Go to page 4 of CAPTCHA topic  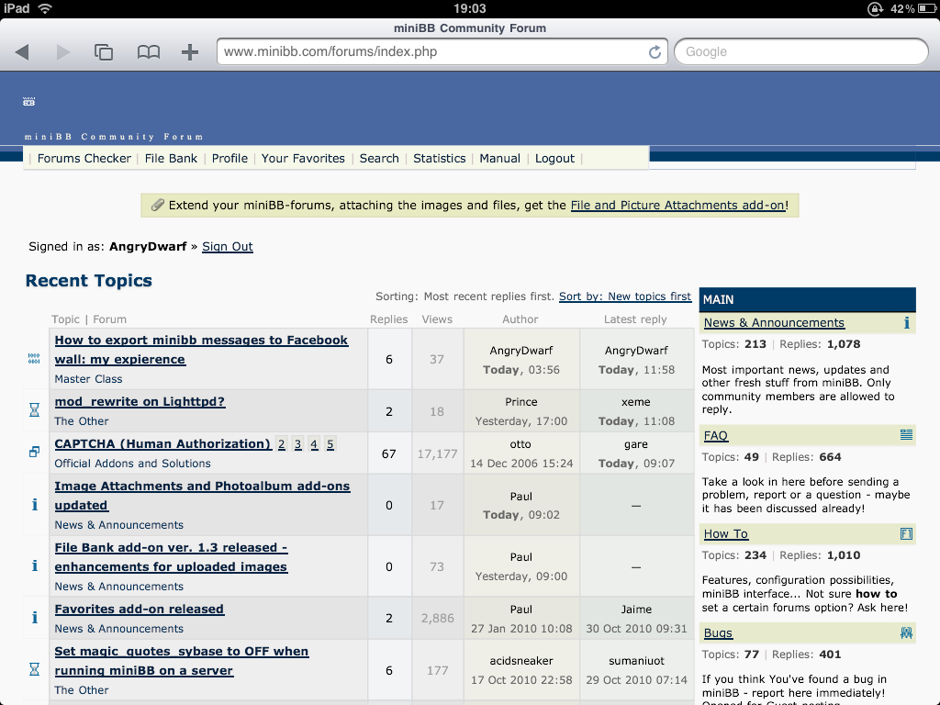[314, 444]
